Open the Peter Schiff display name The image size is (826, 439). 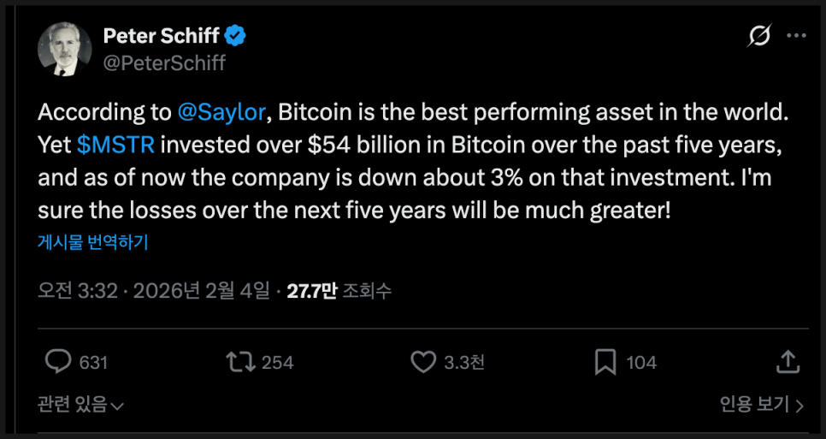[161, 36]
